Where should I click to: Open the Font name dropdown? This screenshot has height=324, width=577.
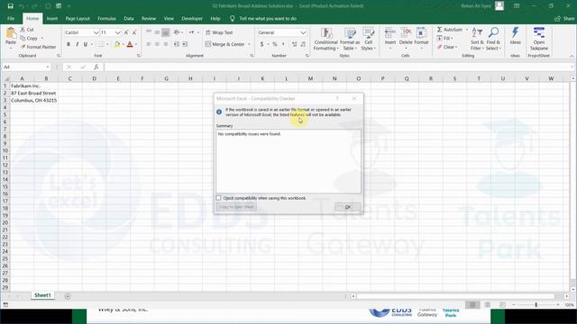pyautogui.click(x=96, y=32)
